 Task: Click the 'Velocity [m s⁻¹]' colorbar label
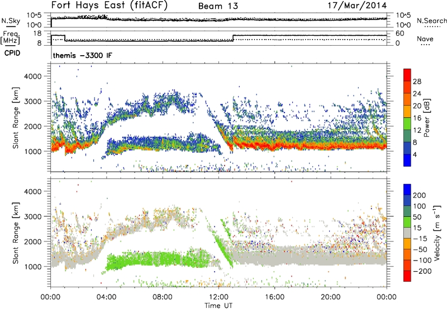(x=437, y=233)
